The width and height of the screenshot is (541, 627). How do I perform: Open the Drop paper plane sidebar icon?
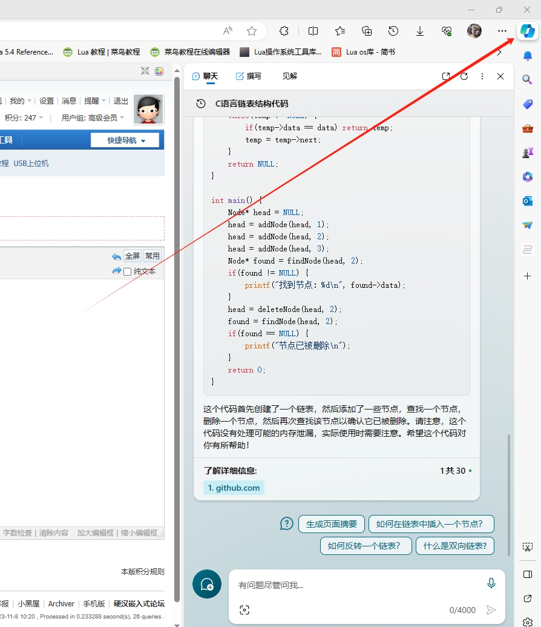pos(528,225)
